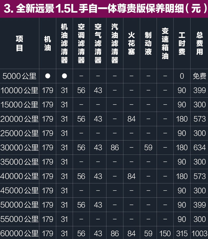Select the 55000公里 row label
This screenshot has width=208, height=239.
click(19, 219)
